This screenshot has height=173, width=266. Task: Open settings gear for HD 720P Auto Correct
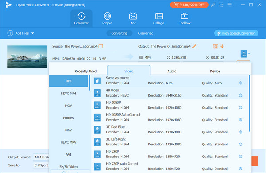pos(240,169)
